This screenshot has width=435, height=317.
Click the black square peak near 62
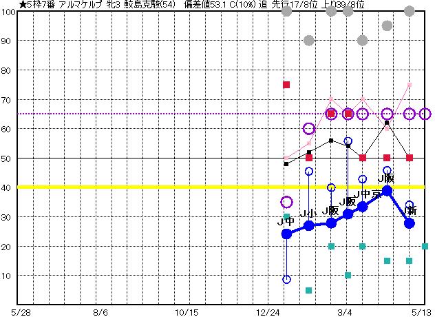387,123
